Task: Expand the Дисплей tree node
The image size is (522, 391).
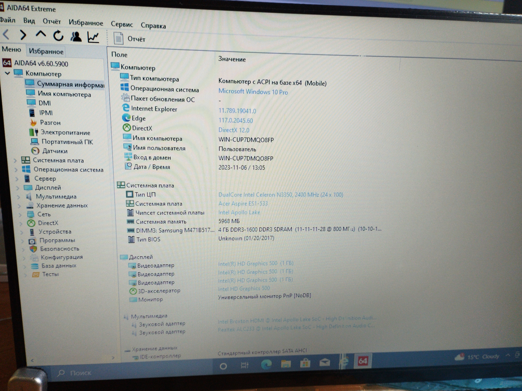Action: (18, 188)
